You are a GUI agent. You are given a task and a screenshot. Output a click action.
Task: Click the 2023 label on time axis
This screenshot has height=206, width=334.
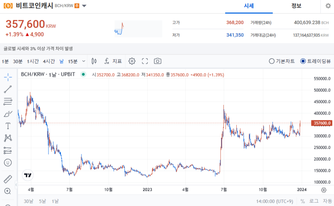147,190
